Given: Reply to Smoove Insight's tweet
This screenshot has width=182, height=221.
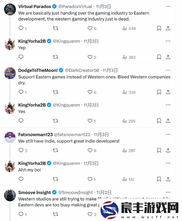Looking at the screenshot, I should (23, 214).
